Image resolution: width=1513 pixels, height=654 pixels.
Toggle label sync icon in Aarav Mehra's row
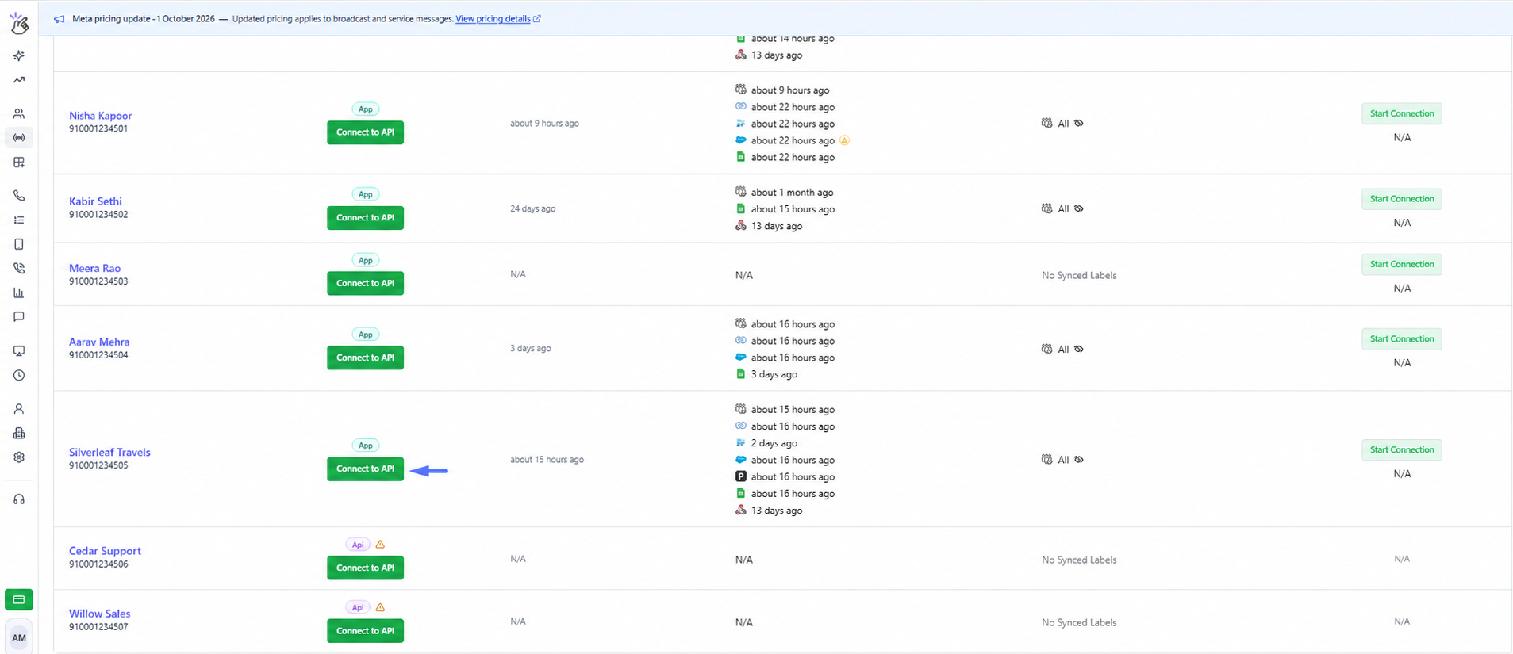point(1079,349)
